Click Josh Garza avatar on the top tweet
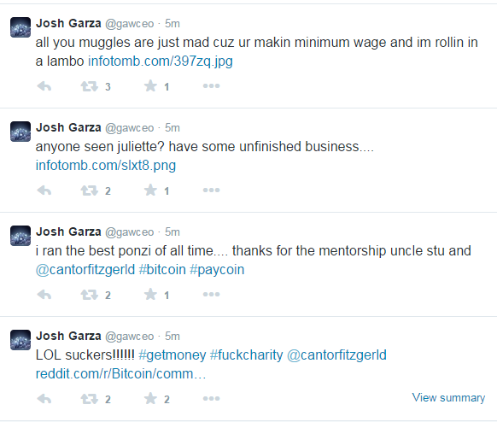The height and width of the screenshot is (422, 497). pos(20,27)
